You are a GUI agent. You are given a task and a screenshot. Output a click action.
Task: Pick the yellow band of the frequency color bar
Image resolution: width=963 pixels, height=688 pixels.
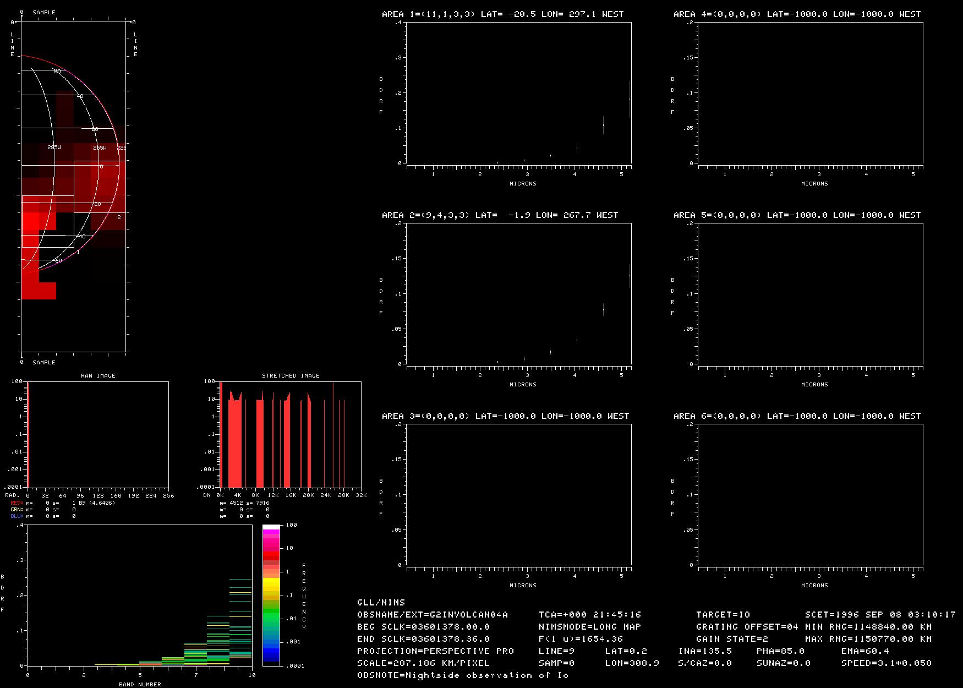[271, 584]
